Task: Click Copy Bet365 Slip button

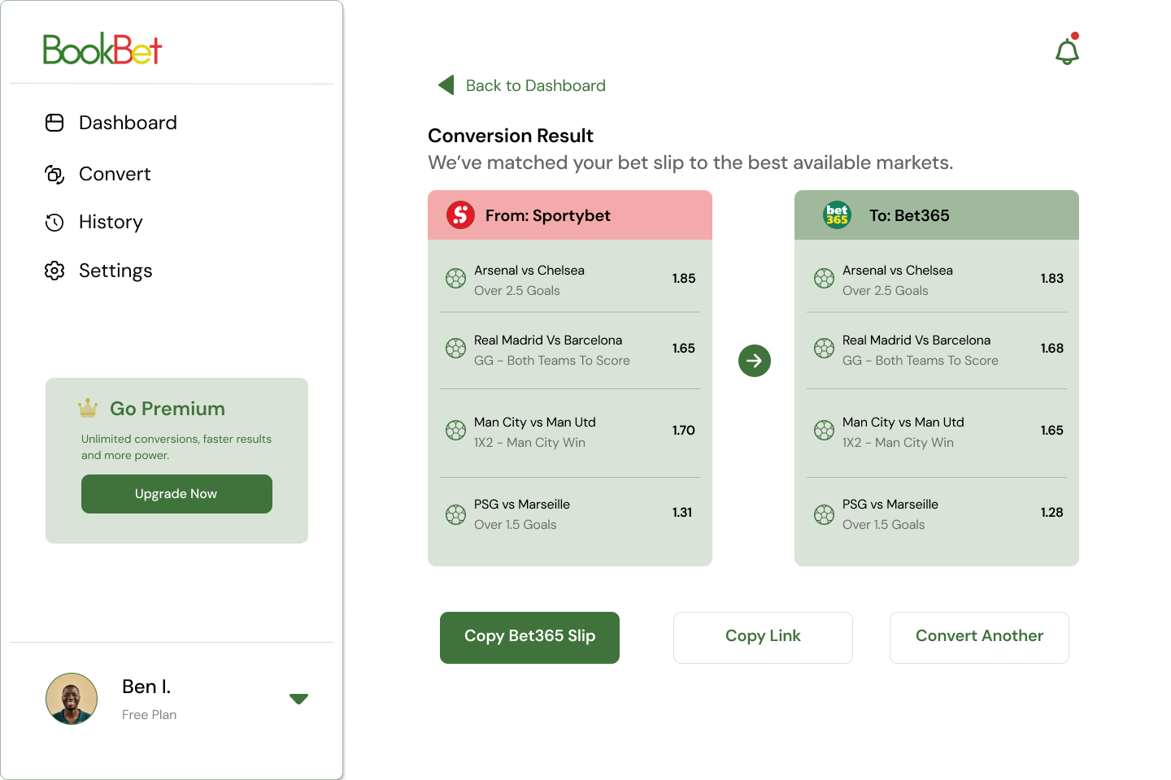Action: click(x=529, y=638)
